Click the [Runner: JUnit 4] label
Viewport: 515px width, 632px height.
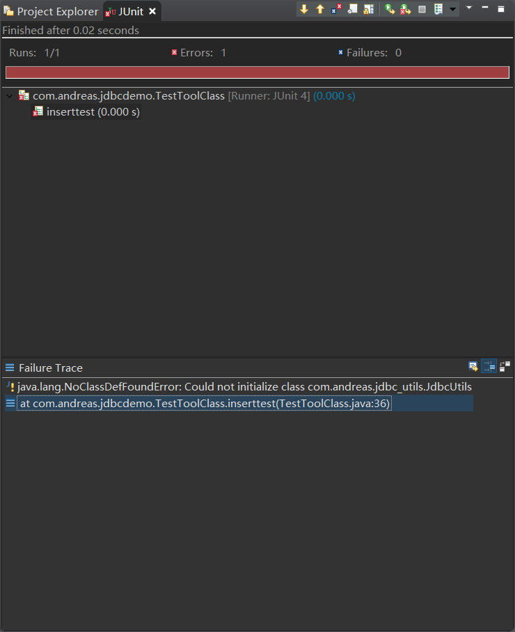coord(269,96)
